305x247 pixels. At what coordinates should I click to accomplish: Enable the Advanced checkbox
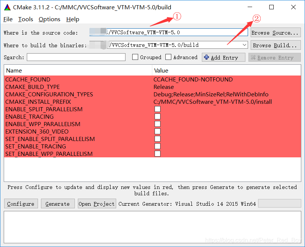click(x=168, y=57)
